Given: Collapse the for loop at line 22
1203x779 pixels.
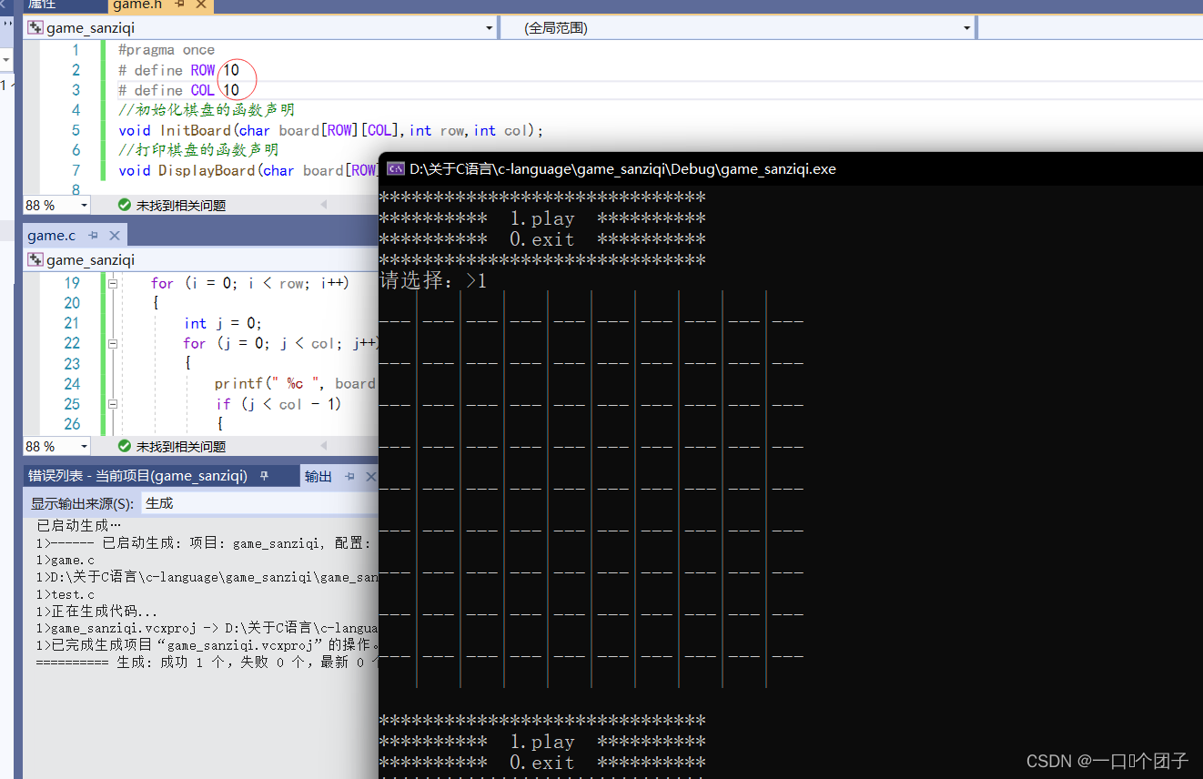Looking at the screenshot, I should pyautogui.click(x=114, y=344).
